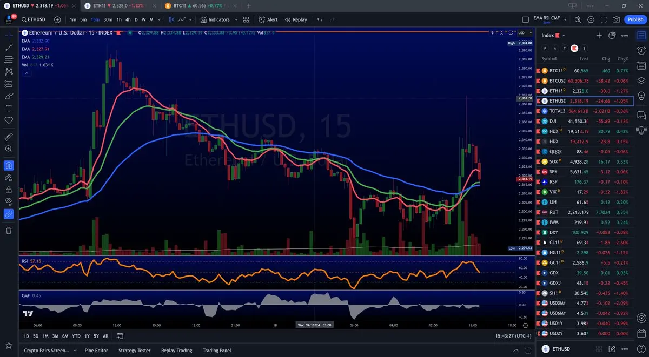The width and height of the screenshot is (649, 357).
Task: Open the Strategy Tester tab
Action: [x=134, y=351]
